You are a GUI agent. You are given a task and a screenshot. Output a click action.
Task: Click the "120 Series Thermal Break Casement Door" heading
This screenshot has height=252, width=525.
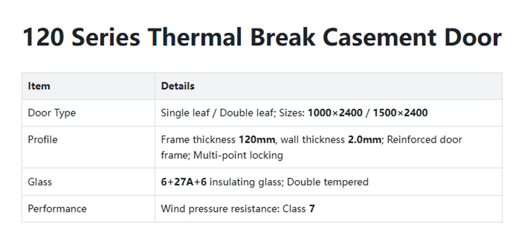[x=262, y=38]
